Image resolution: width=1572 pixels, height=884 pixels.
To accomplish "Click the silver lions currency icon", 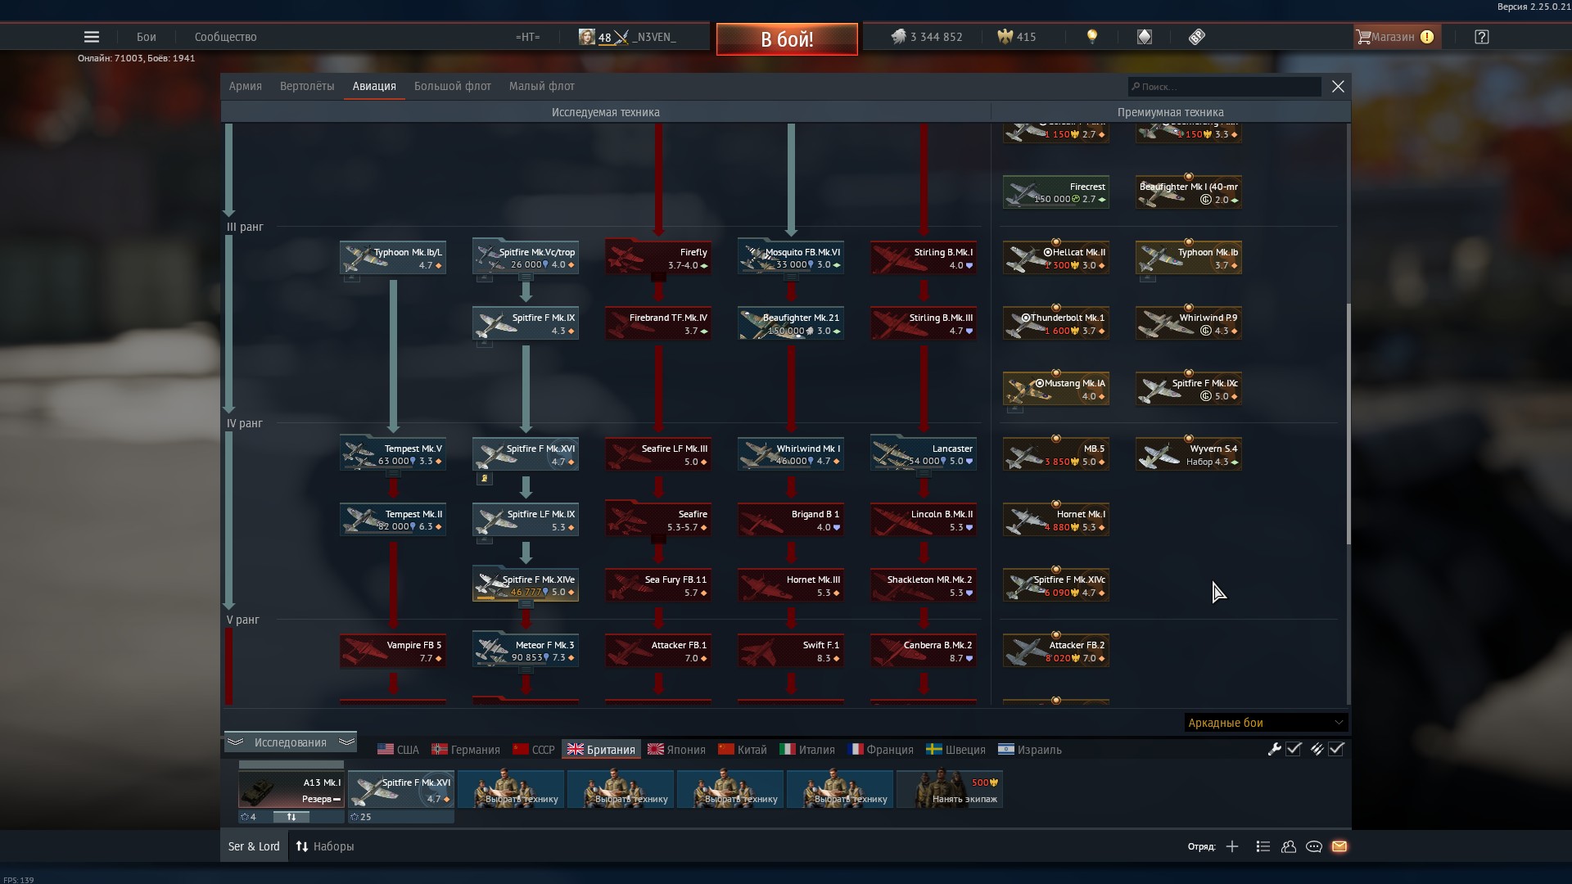I will point(899,37).
